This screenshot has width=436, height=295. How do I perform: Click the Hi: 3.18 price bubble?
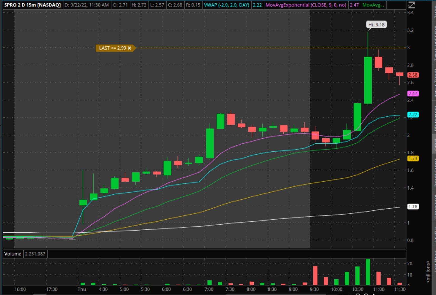(x=376, y=25)
